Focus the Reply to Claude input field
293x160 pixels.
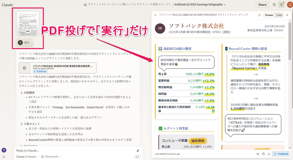click(75, 151)
